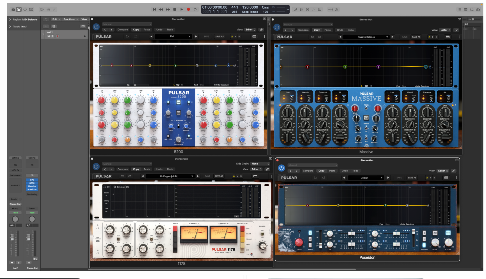Open the Library panel icon
This screenshot has width=486, height=279.
point(13,9)
